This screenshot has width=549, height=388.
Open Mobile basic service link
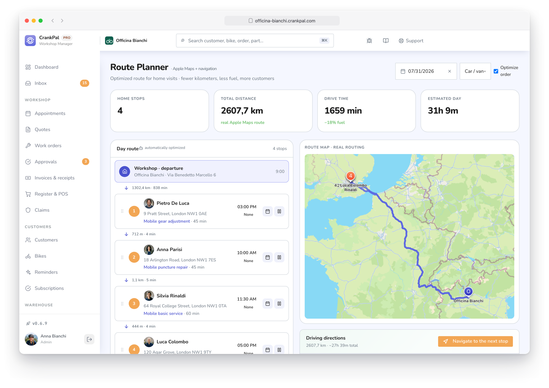(163, 314)
